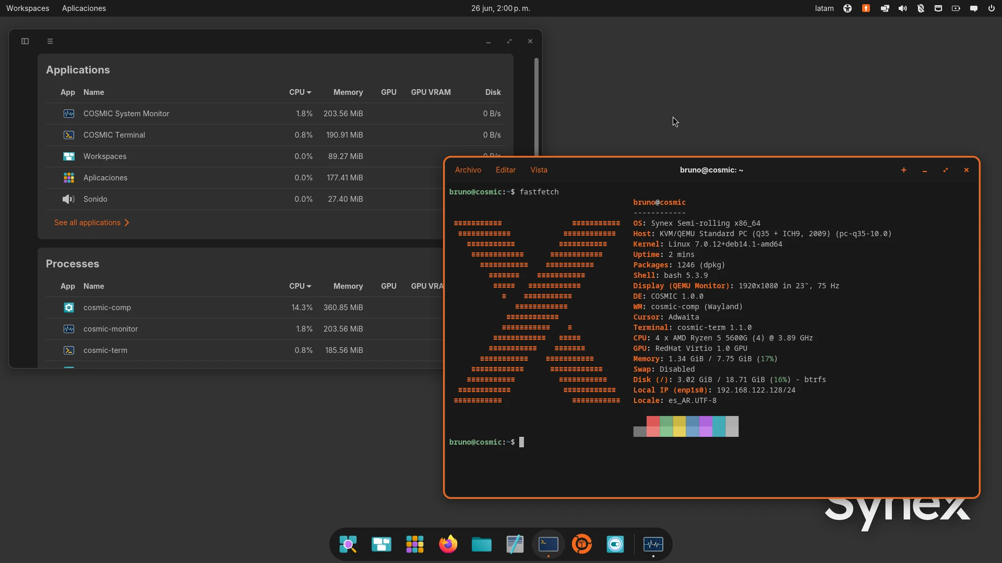
Task: Open the app library grid in the dock
Action: point(415,544)
